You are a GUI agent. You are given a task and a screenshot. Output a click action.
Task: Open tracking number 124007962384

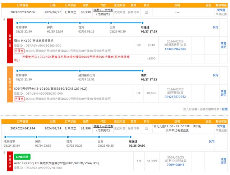pyautogui.click(x=175, y=49)
